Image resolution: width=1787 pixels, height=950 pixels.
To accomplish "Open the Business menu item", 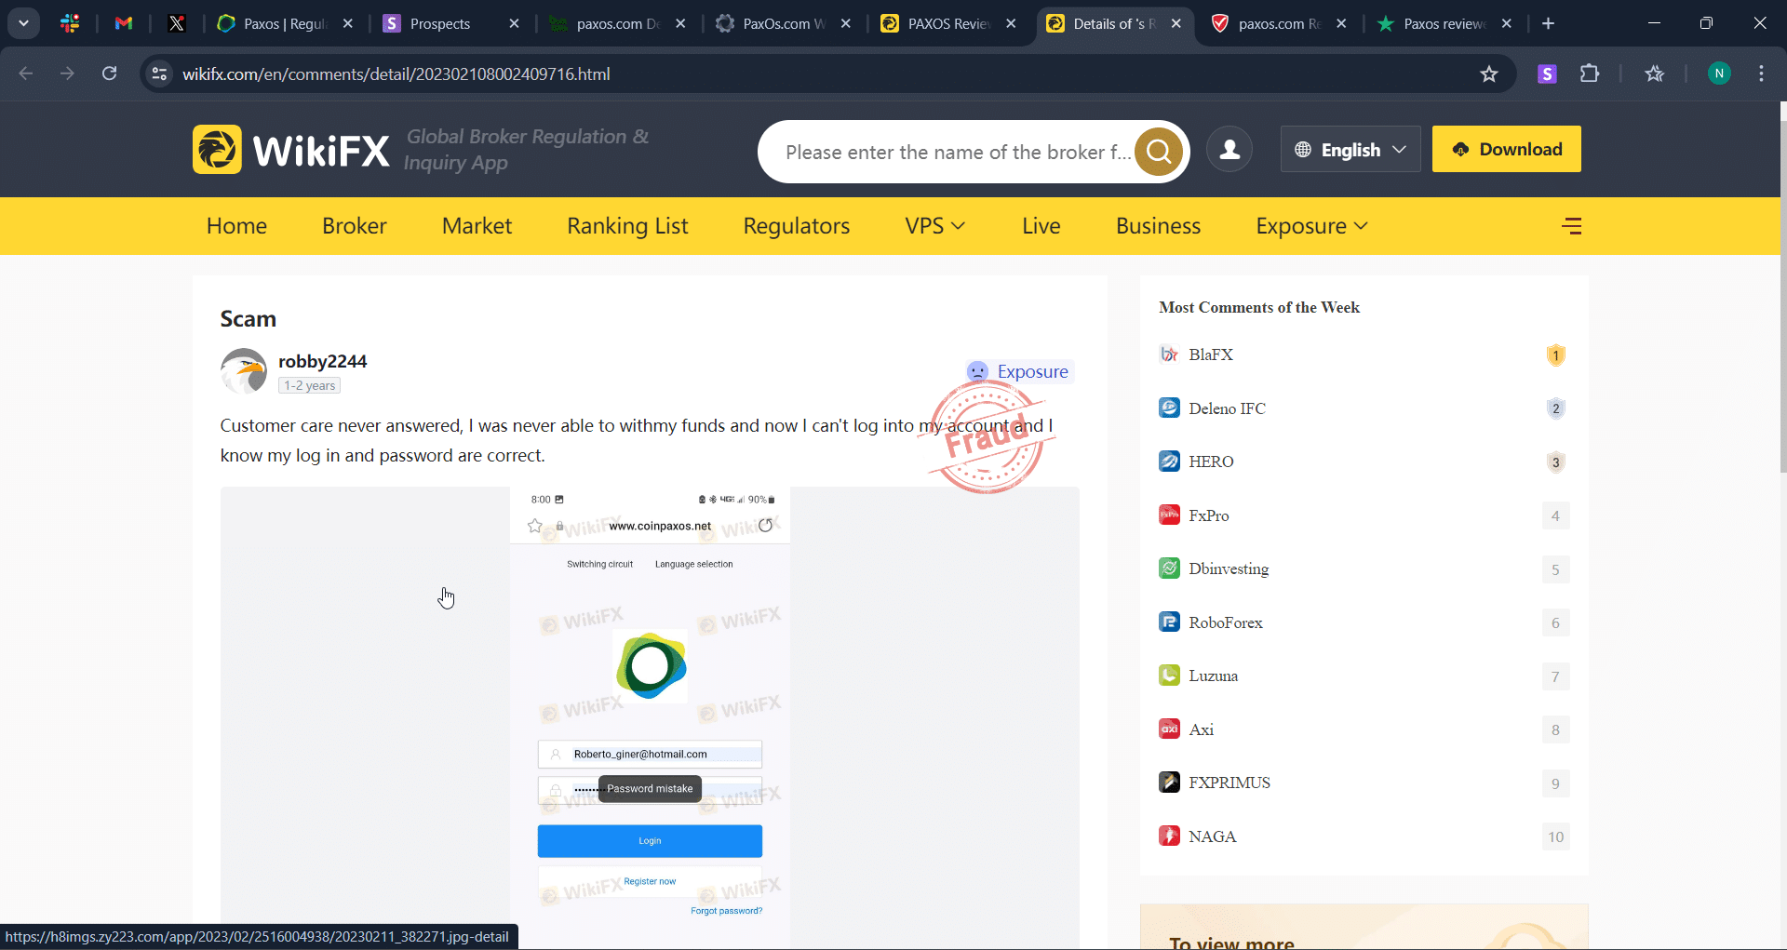I will click(1158, 226).
